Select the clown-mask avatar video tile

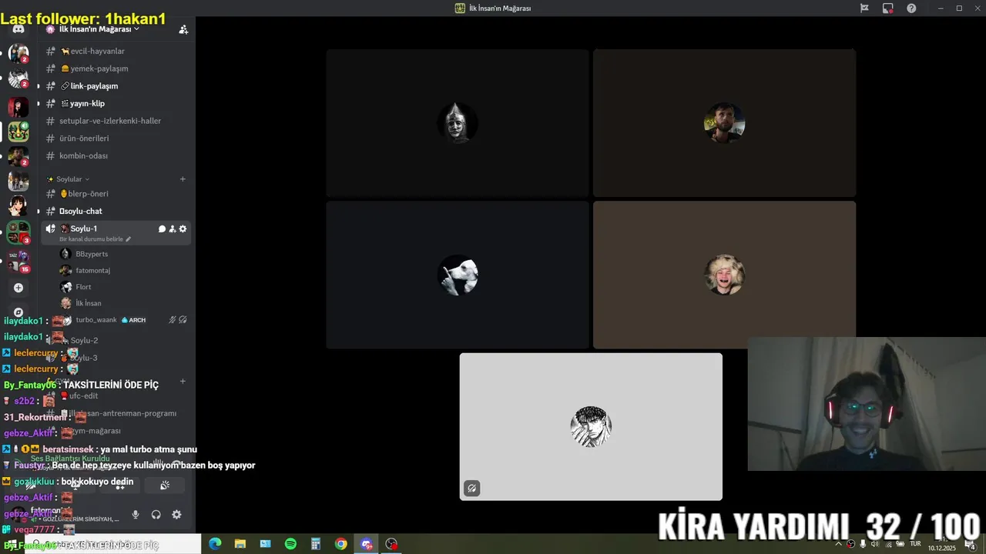click(458, 123)
